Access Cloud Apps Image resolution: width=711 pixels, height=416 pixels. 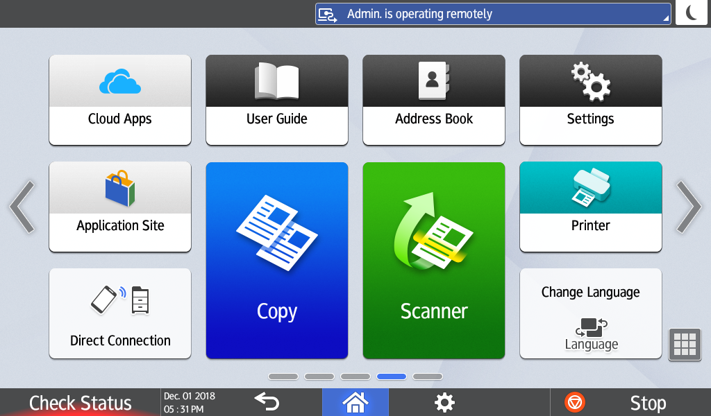119,100
